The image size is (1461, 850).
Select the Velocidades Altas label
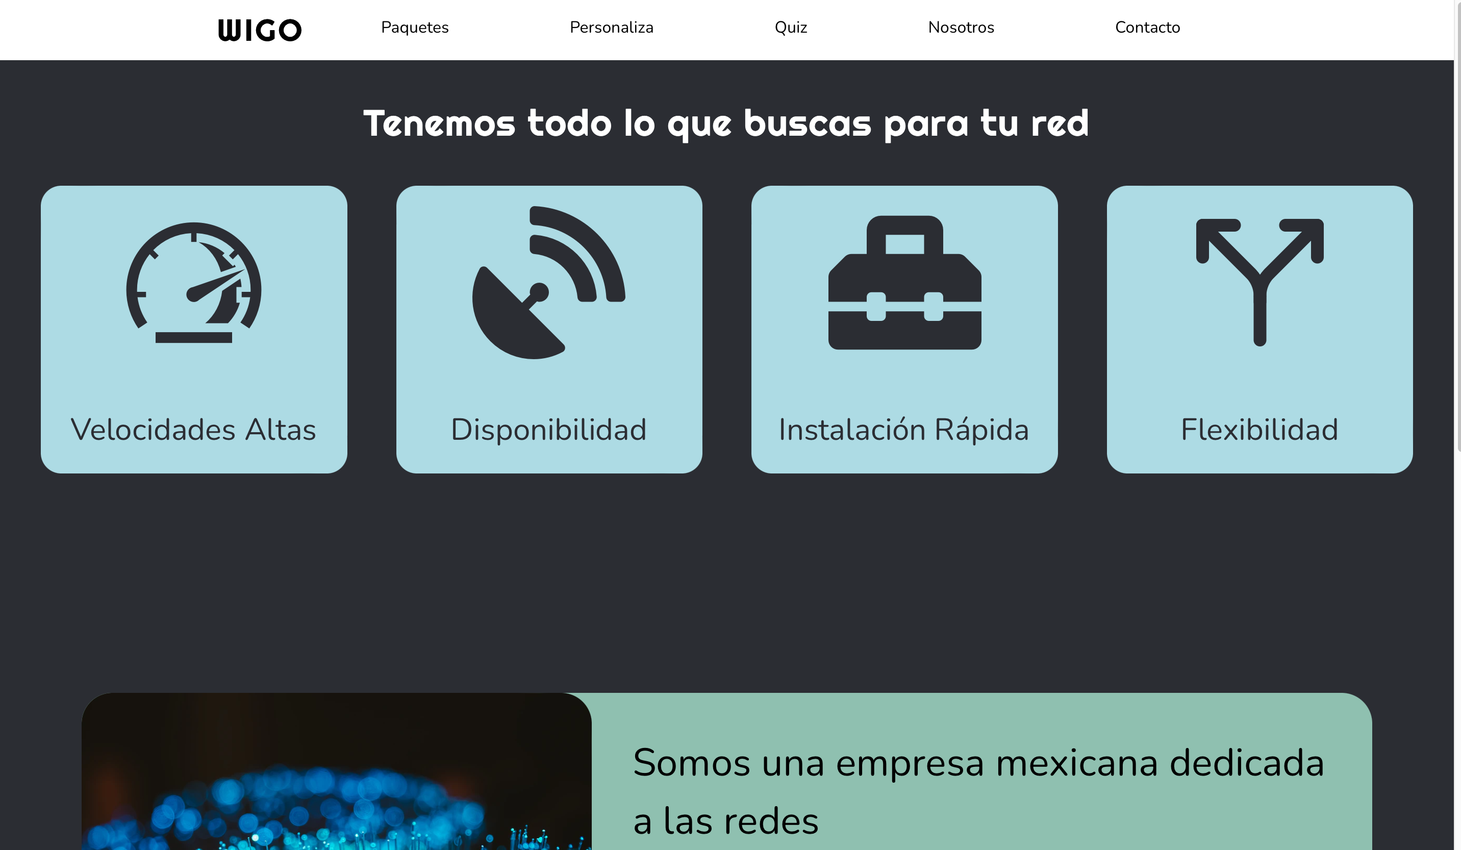pyautogui.click(x=194, y=430)
